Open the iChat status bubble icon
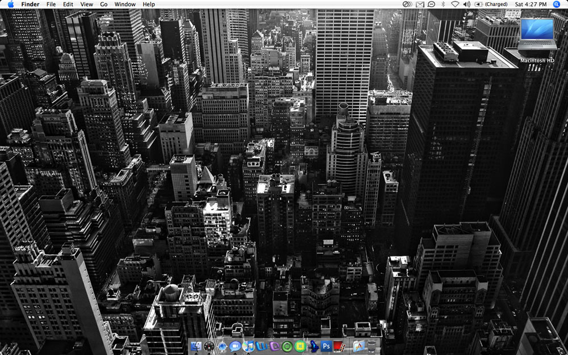The image size is (568, 355). (432, 5)
